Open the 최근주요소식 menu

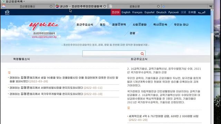click(x=85, y=24)
